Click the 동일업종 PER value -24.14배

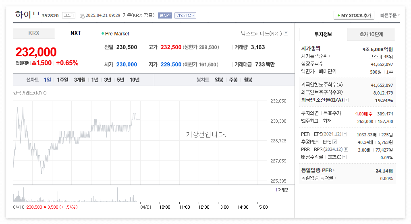pos(383,171)
